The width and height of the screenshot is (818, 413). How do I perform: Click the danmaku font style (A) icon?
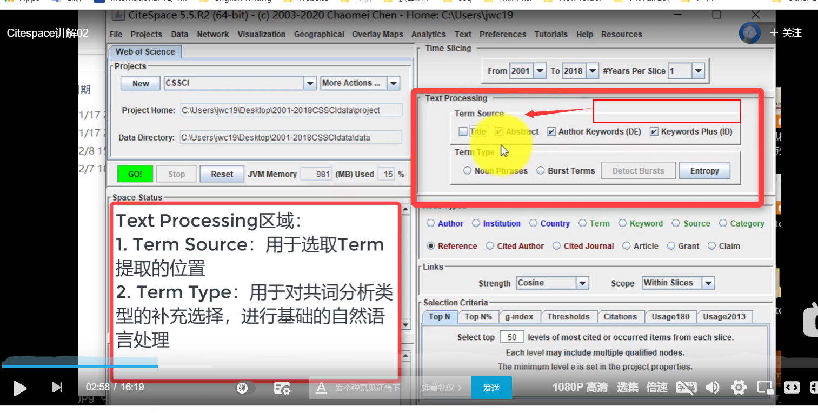point(321,388)
